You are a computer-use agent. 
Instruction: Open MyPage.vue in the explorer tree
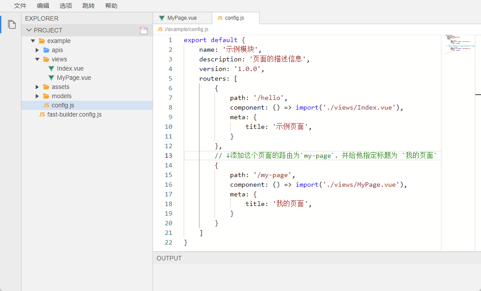(74, 78)
